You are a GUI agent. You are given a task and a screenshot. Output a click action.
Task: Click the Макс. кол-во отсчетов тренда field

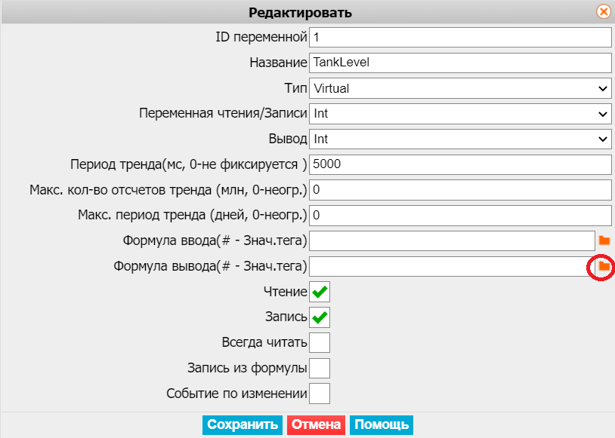point(460,190)
